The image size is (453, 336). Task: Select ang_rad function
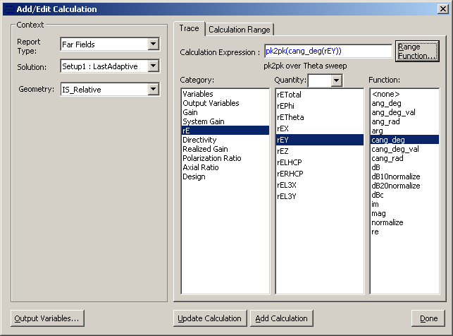point(405,121)
